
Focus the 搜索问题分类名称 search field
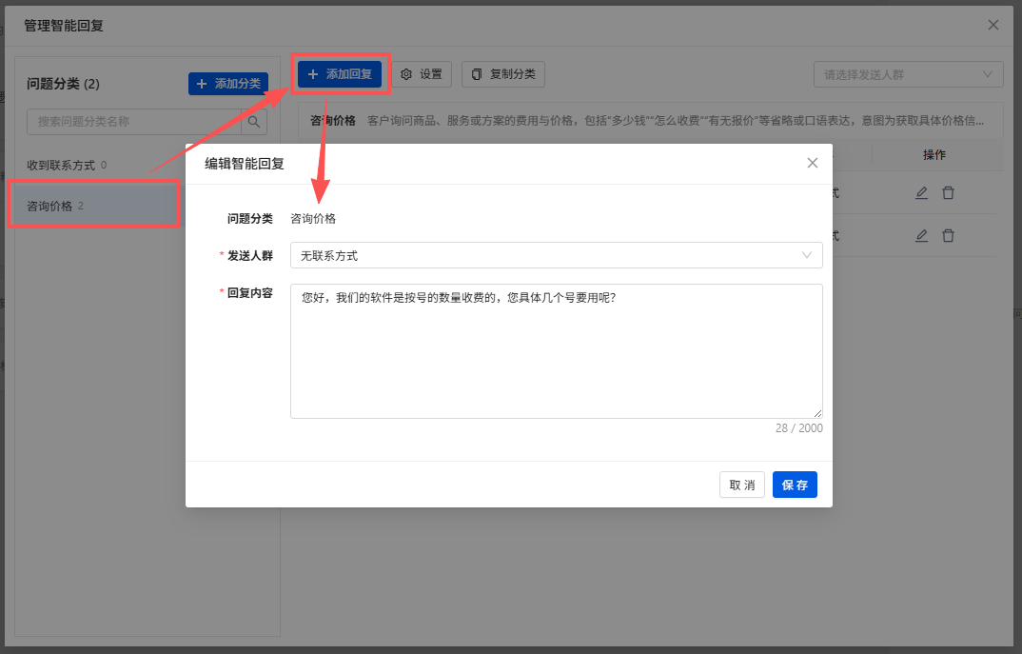pyautogui.click(x=133, y=122)
